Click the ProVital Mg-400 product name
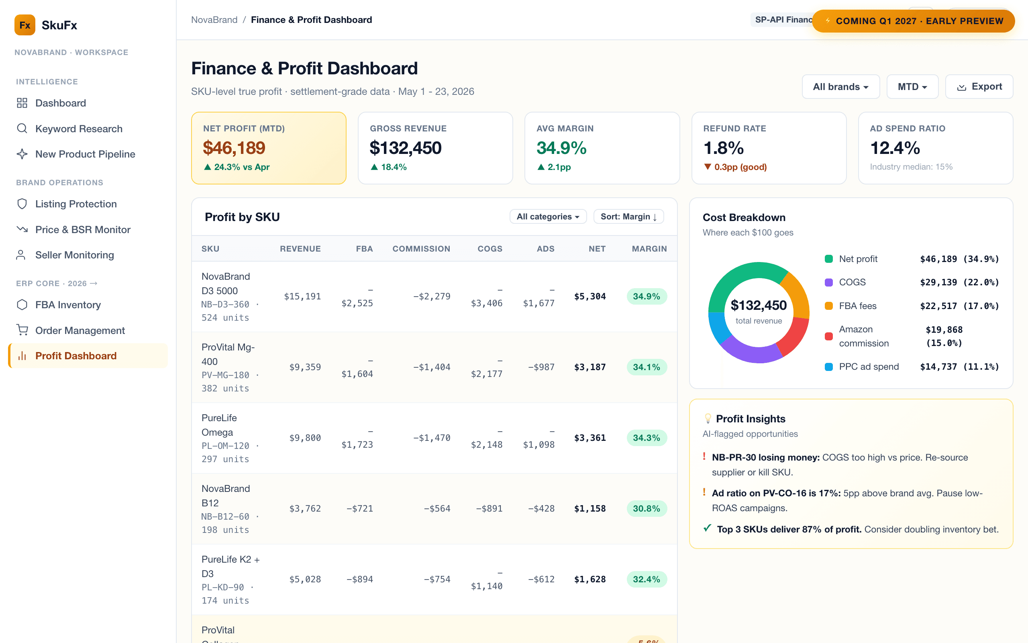 click(x=228, y=354)
